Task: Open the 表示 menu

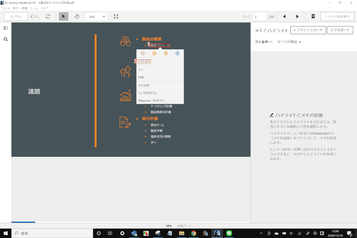Action: (x=16, y=8)
